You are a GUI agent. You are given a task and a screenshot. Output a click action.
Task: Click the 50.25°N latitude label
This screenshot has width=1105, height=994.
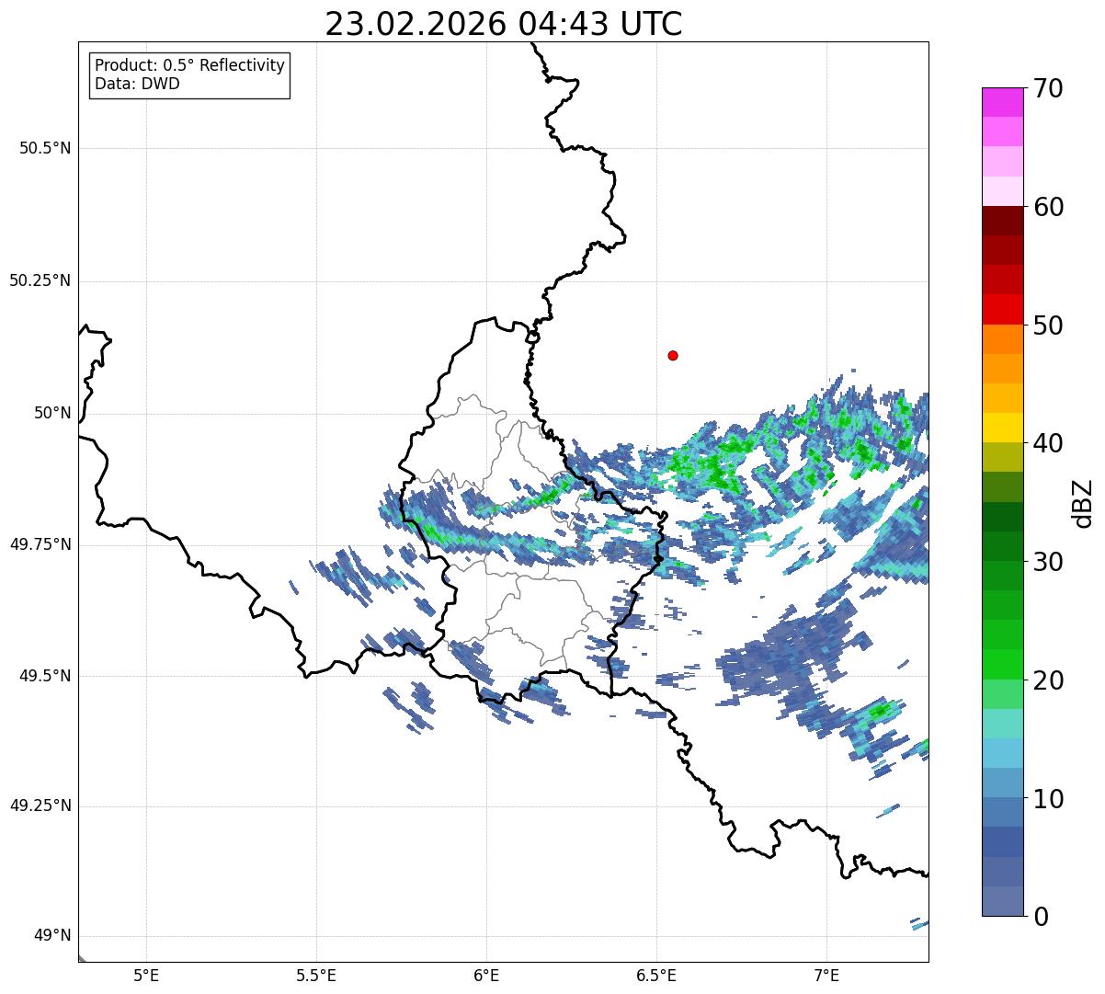click(40, 280)
